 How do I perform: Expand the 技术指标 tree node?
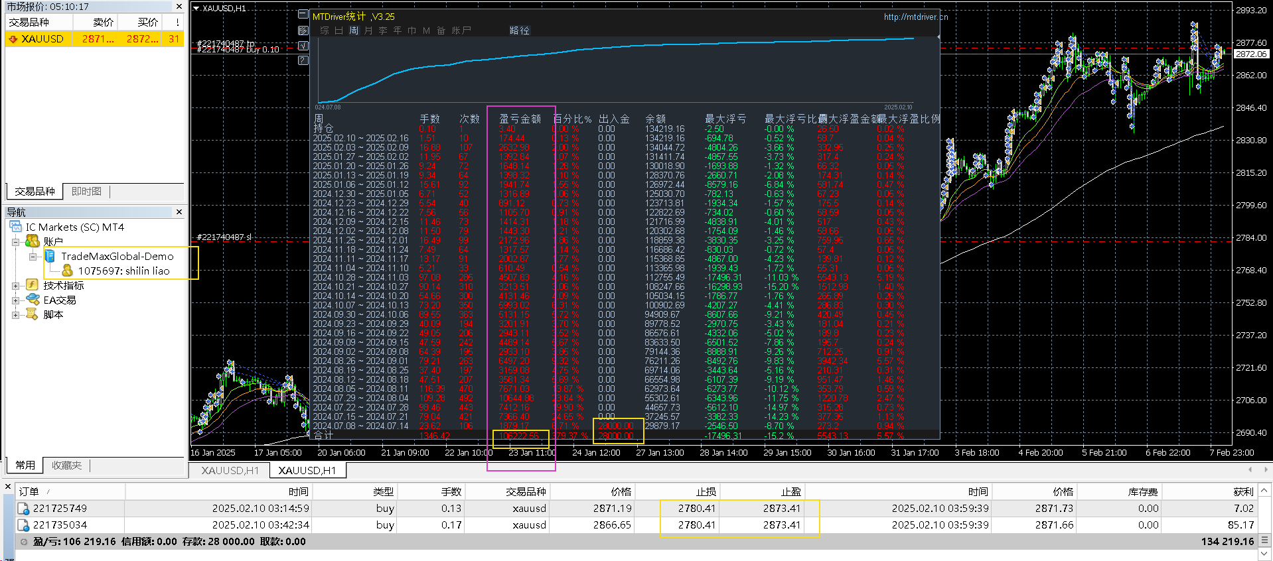tap(15, 286)
